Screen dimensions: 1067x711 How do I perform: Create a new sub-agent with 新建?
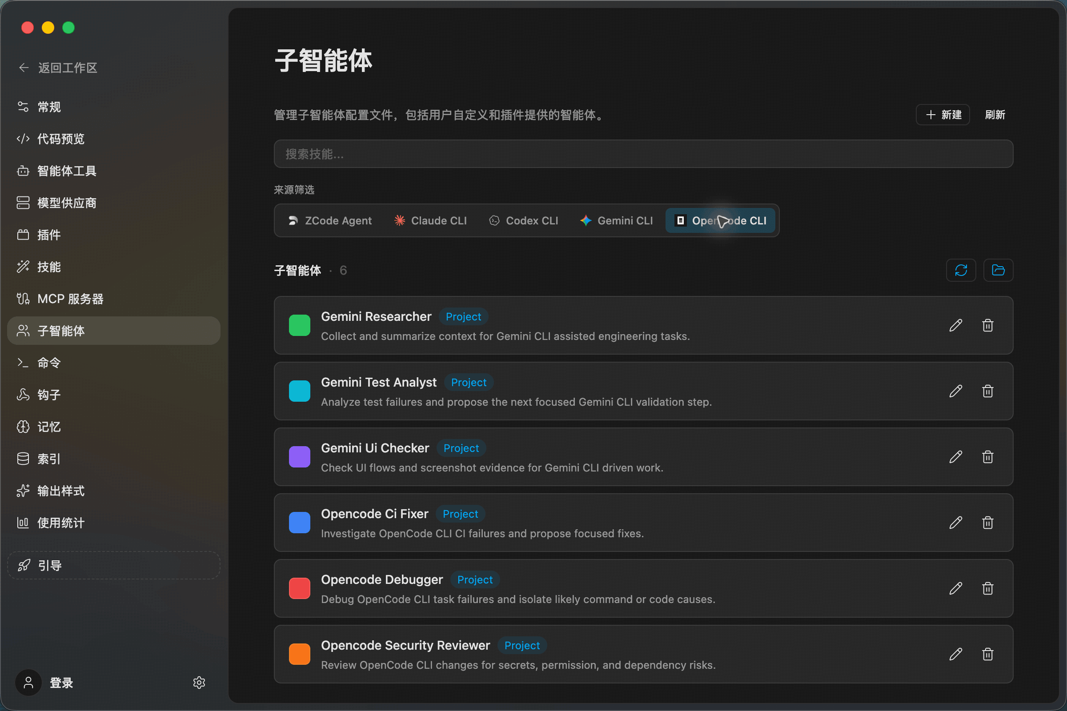click(943, 115)
